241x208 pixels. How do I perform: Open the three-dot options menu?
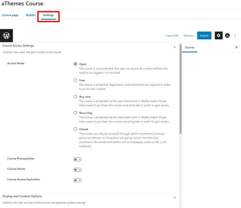[x=235, y=35]
